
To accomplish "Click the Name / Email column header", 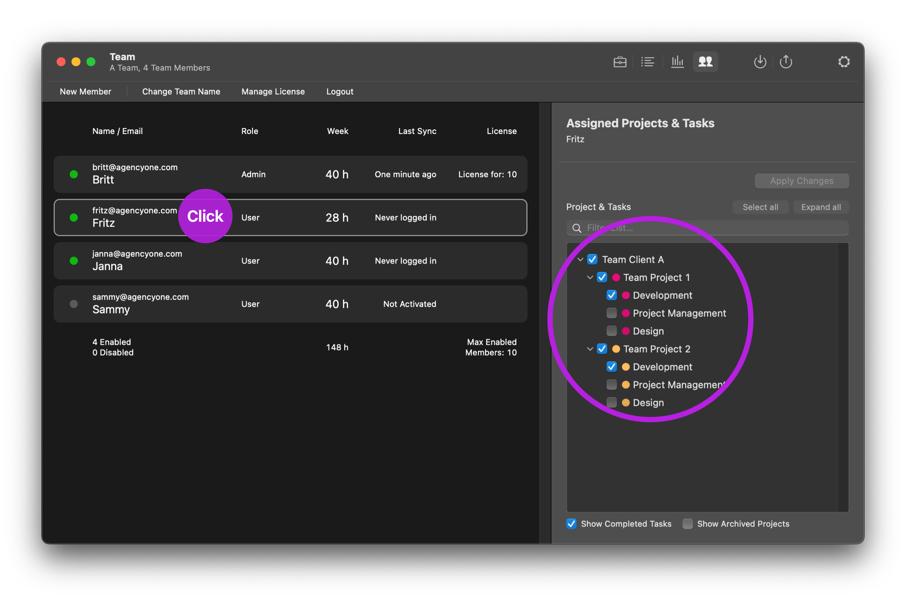I will 118,131.
